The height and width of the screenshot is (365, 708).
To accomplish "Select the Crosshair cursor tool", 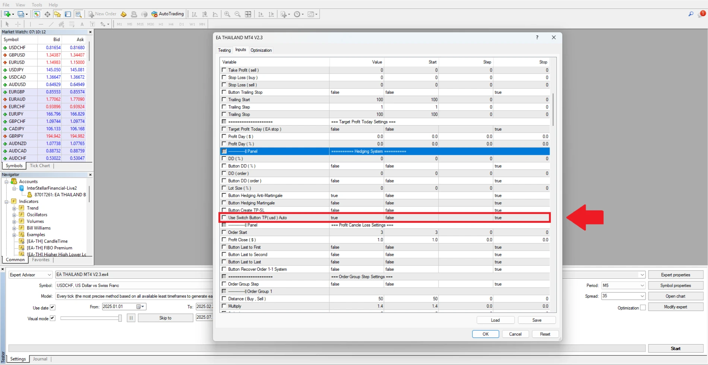I will [x=18, y=24].
